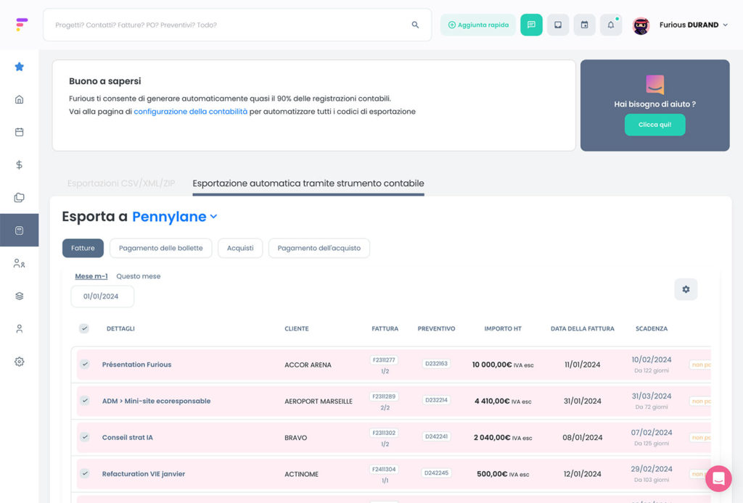
Task: Click the SCADENZA column header
Action: tap(652, 329)
